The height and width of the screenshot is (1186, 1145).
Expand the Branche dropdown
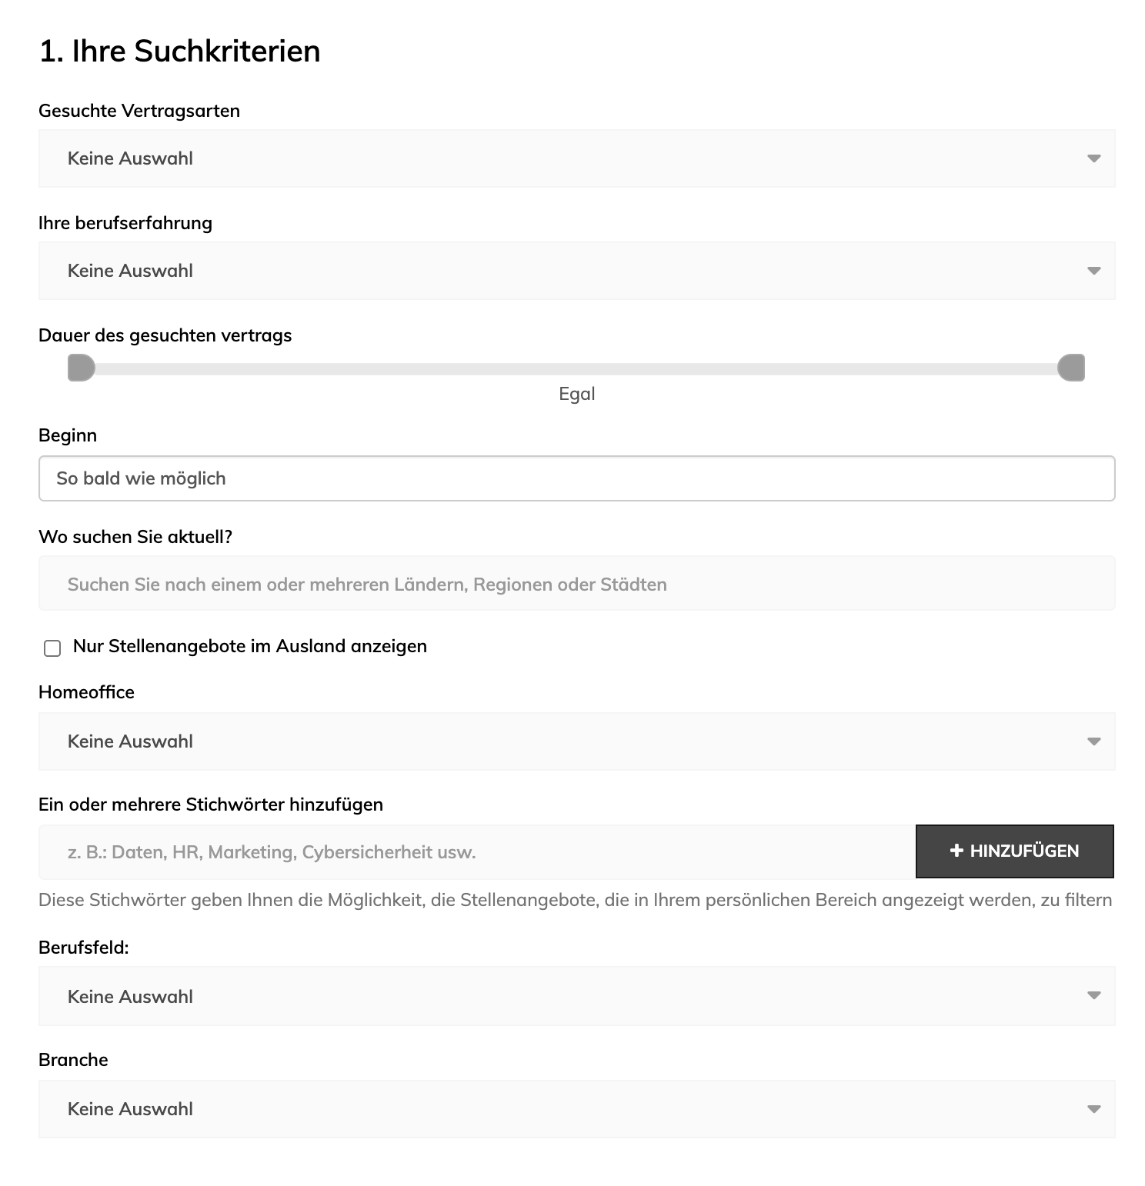click(576, 1109)
